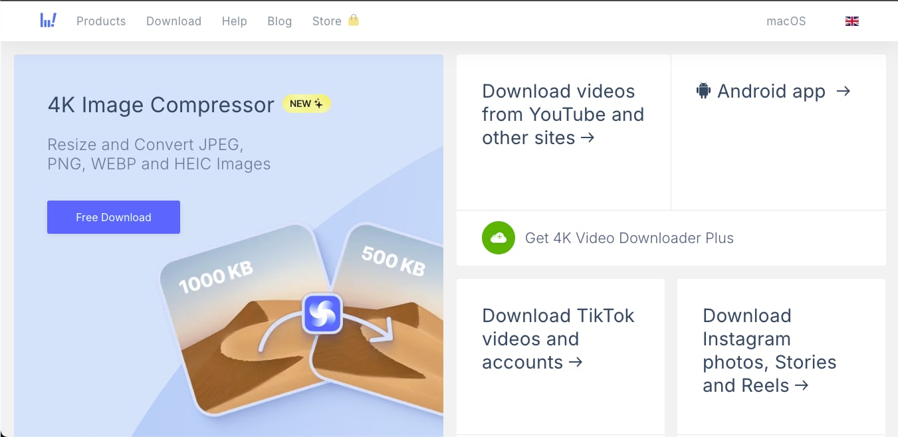Image resolution: width=898 pixels, height=437 pixels.
Task: Click the Android robot icon
Action: [703, 91]
